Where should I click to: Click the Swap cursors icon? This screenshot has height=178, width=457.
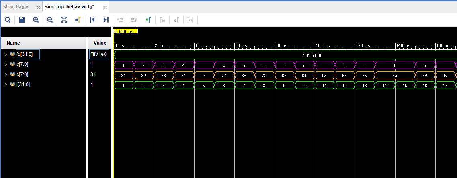191,20
